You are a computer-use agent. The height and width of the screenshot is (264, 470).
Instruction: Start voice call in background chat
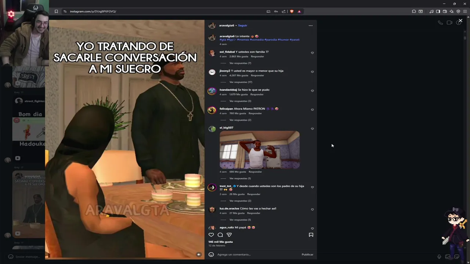click(x=440, y=23)
